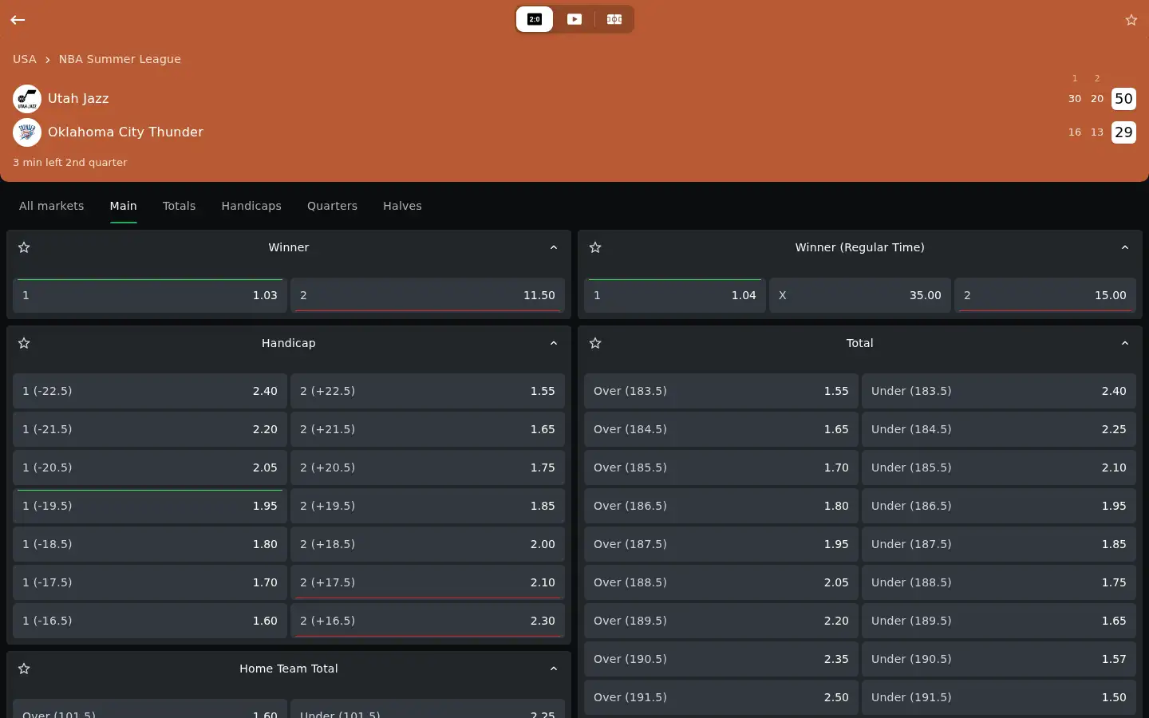Screen dimensions: 1149x718
Task: Choose handicap 2 (+18.5) at 2.00
Action: pos(428,544)
